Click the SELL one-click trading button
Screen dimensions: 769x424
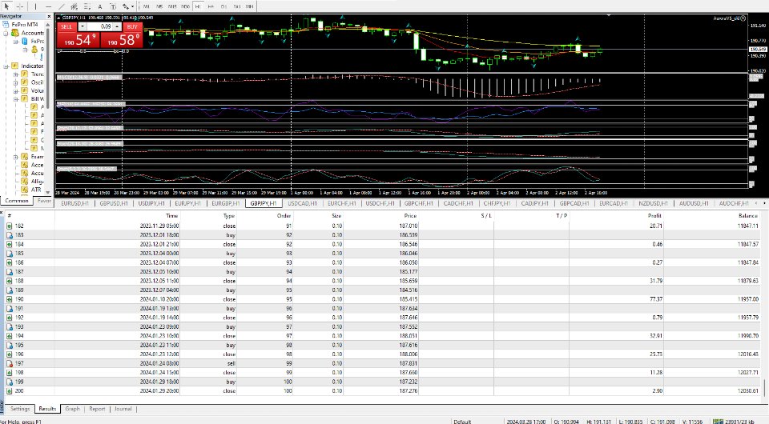[66, 27]
